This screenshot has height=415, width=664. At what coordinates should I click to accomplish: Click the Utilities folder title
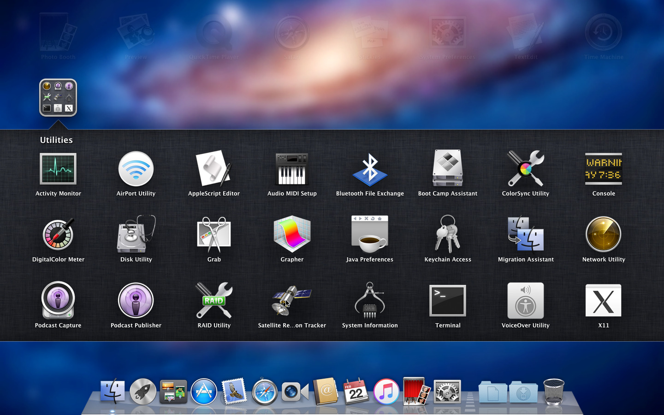click(56, 140)
